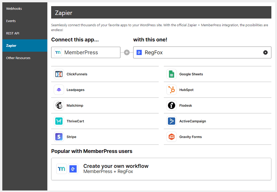The height and width of the screenshot is (192, 277).
Task: Click the 'Popular with MemberPress users' heading
Action: (x=92, y=151)
